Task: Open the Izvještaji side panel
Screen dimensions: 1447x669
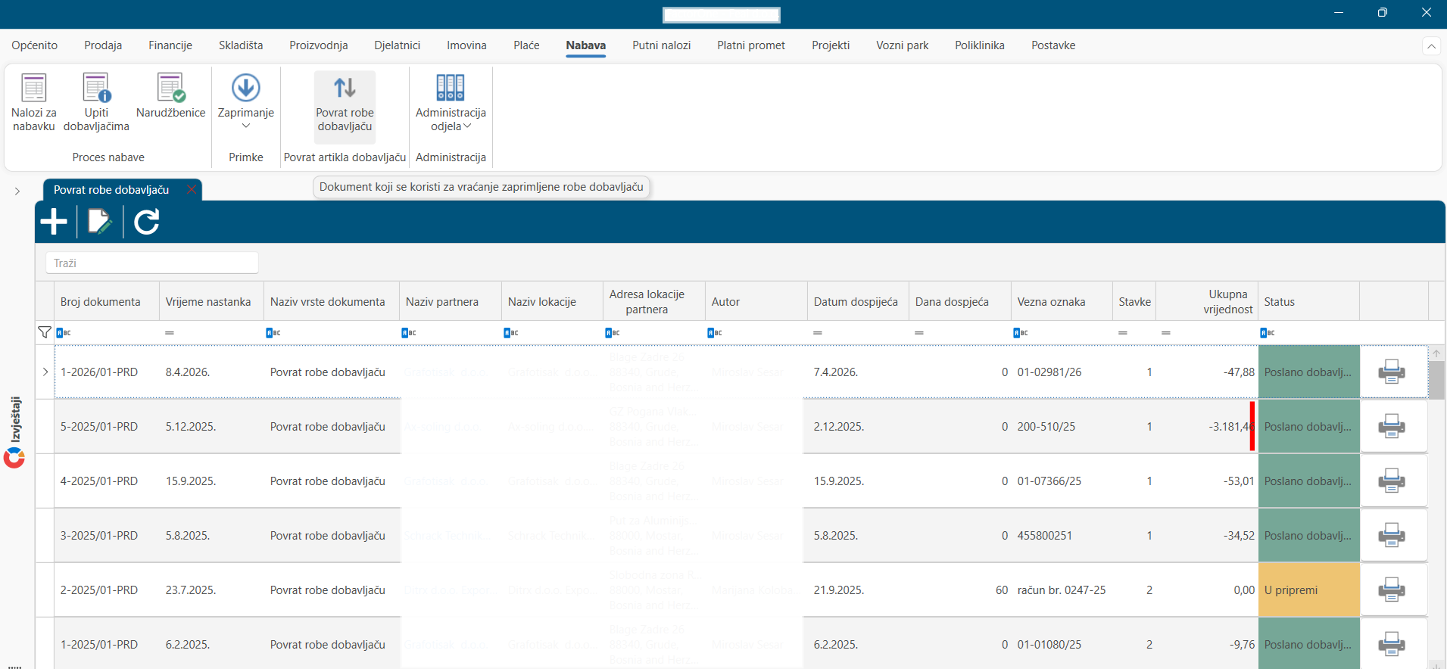Action: [14, 431]
